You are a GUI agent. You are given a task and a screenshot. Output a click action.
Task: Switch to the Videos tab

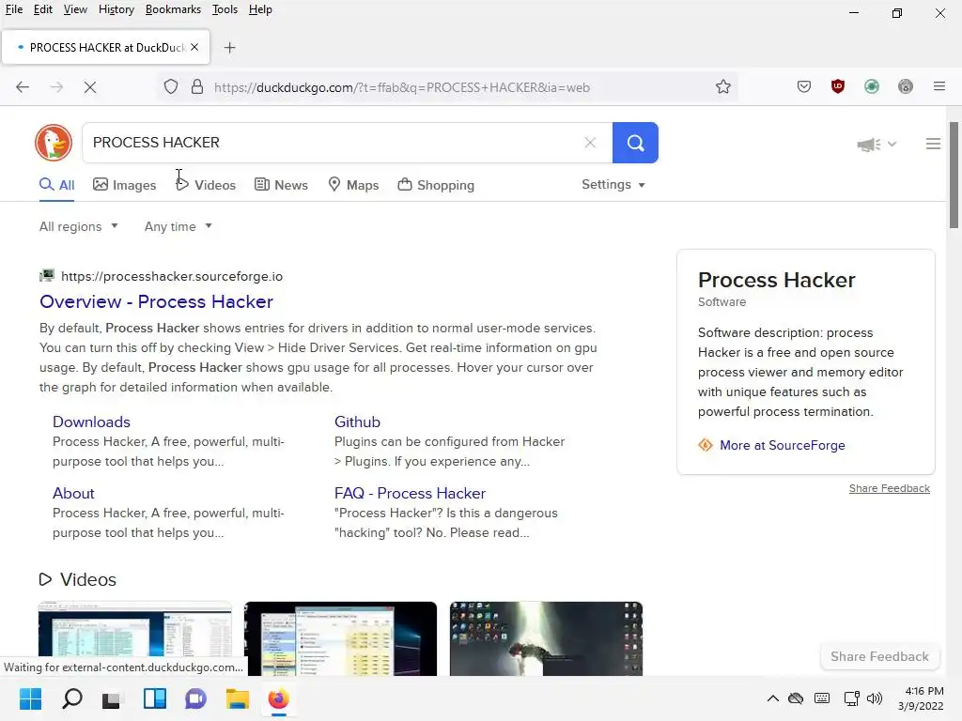[x=206, y=185]
